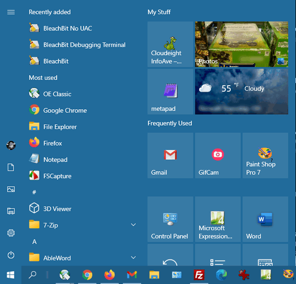Image resolution: width=296 pixels, height=284 pixels.
Task: Open the Pictures shortcut in Start sidebar
Action: pos(11,189)
